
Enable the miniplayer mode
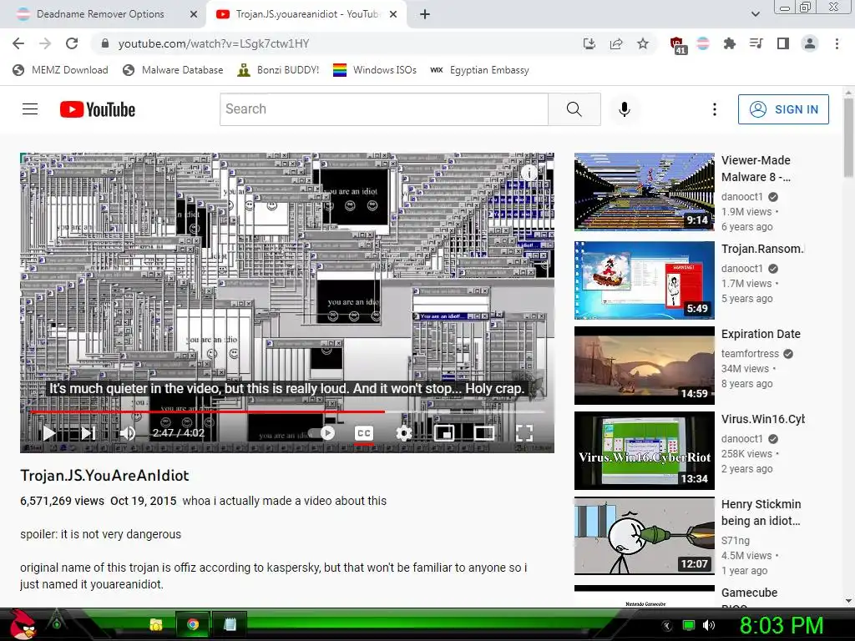click(444, 433)
